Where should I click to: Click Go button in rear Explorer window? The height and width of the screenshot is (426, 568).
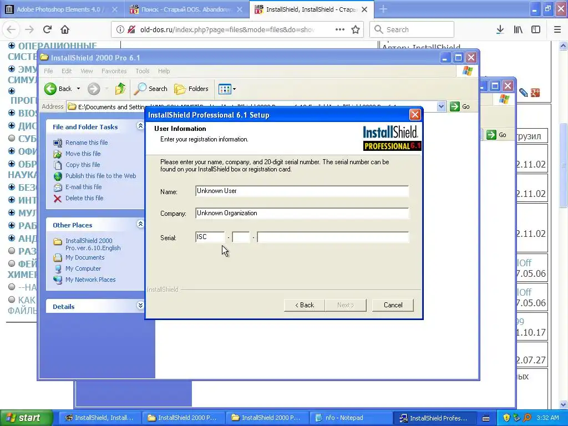pyautogui.click(x=496, y=135)
